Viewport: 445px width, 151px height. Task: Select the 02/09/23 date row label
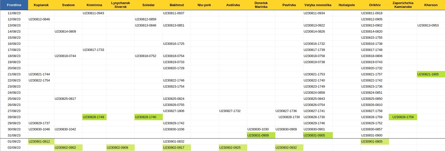tap(14, 147)
